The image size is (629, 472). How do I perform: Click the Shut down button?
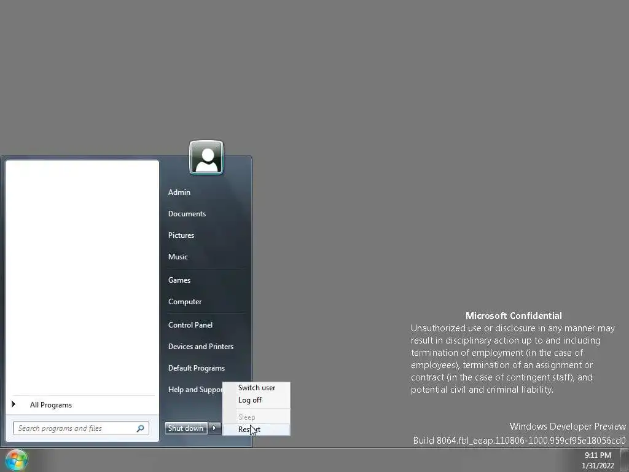coord(186,428)
